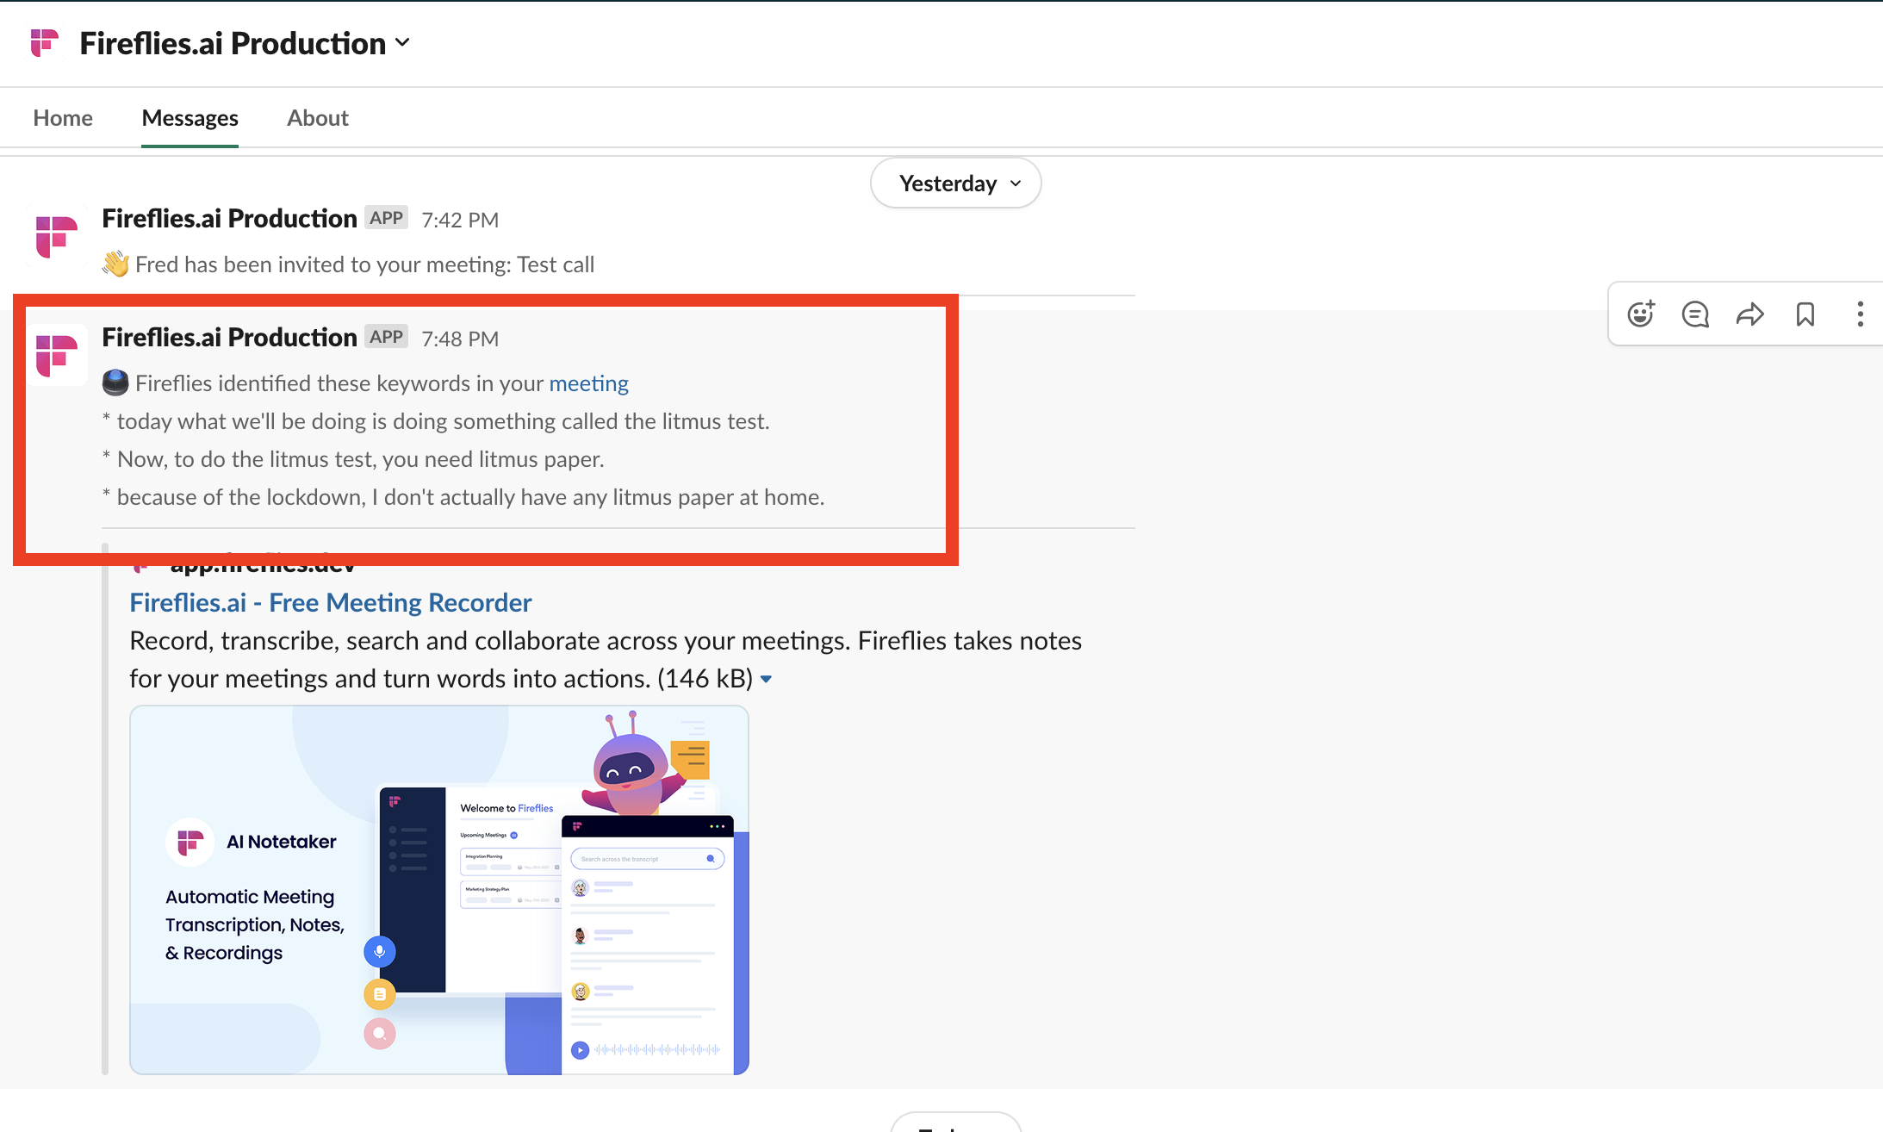Add an emoji reaction to the message
The height and width of the screenshot is (1132, 1883).
point(1641,314)
